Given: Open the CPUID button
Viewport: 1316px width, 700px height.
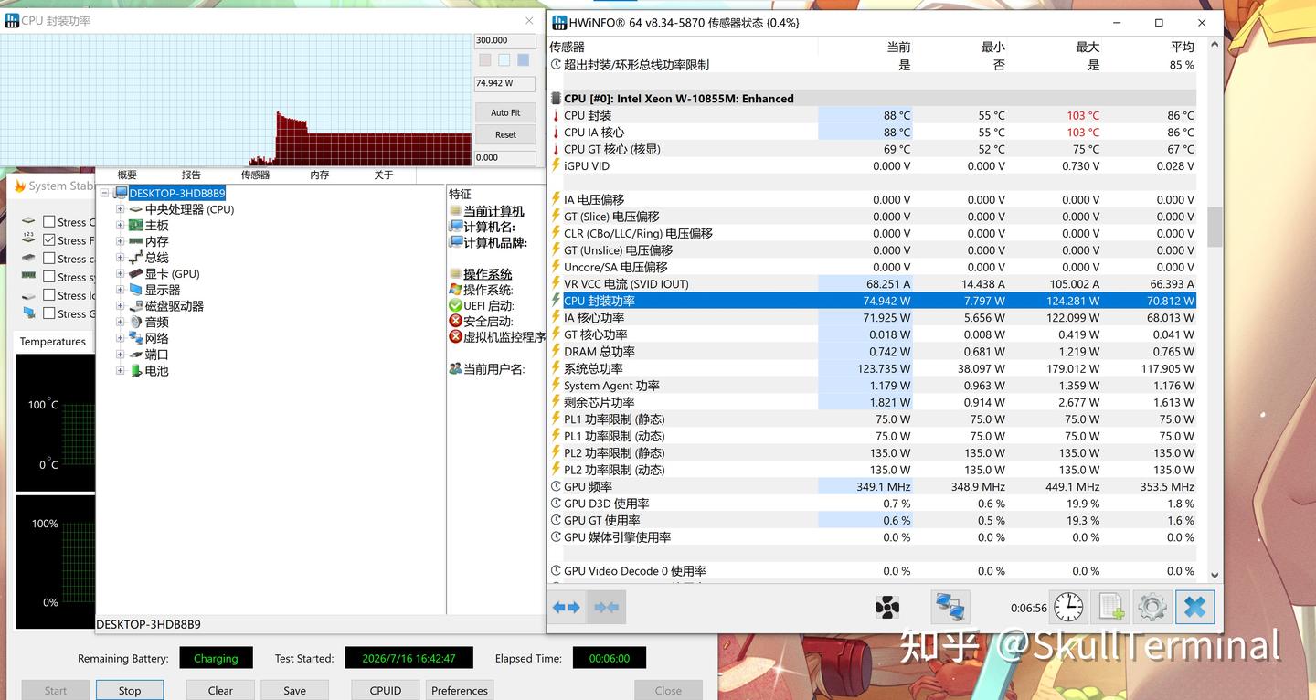Looking at the screenshot, I should pyautogui.click(x=386, y=691).
